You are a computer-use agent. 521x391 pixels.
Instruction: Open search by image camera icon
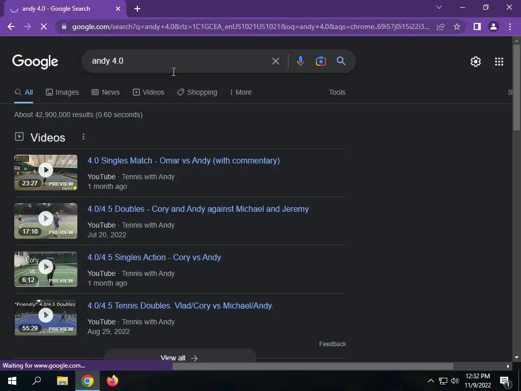[x=321, y=61]
